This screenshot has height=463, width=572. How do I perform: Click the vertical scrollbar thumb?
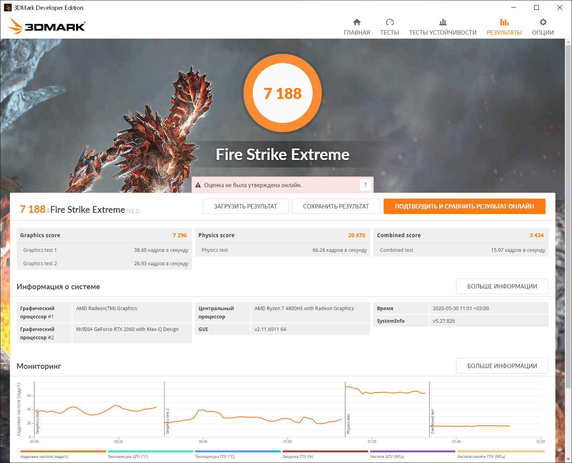tap(568, 217)
